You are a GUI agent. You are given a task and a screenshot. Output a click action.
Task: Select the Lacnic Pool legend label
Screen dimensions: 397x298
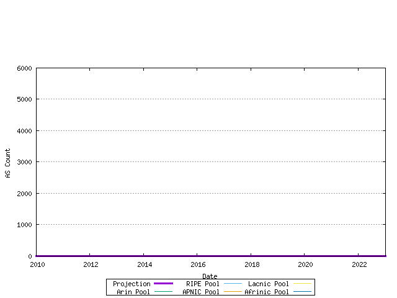click(269, 284)
